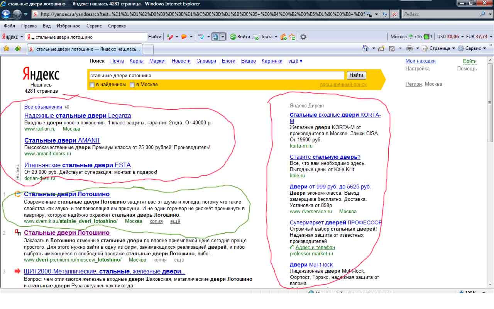Click the 'Все объявления' link
This screenshot has width=494, height=309.
pyautogui.click(x=43, y=107)
